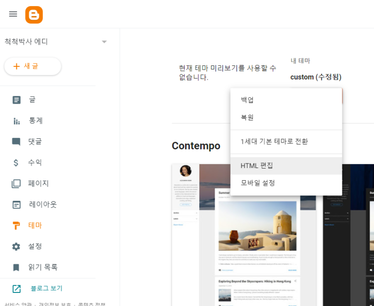The width and height of the screenshot is (374, 306).
Task: Click the 현재 테마 미리보기 unavailable message
Action: point(228,72)
